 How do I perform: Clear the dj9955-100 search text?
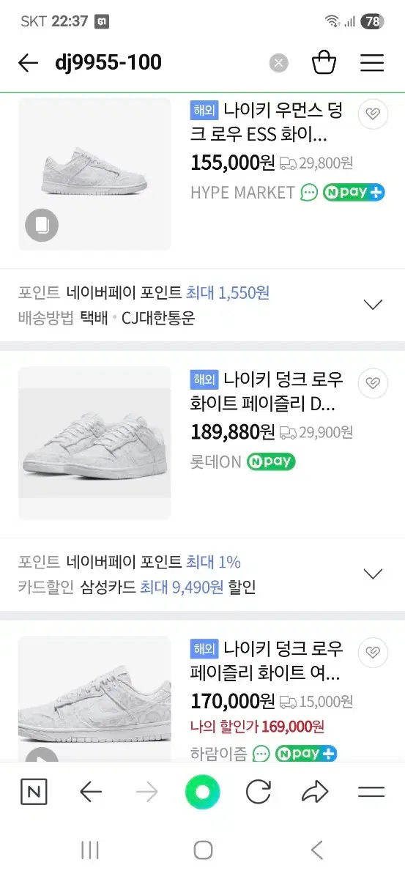point(278,63)
